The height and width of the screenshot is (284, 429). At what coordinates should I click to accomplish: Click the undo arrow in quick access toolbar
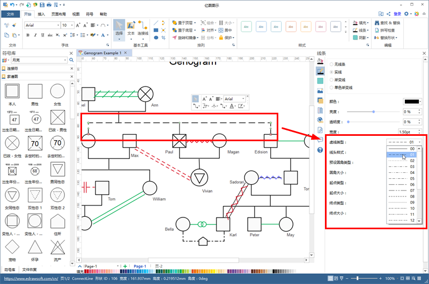[12, 5]
